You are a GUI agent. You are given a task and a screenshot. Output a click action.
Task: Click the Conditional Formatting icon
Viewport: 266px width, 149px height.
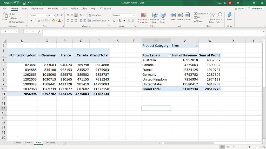[x=143, y=15]
